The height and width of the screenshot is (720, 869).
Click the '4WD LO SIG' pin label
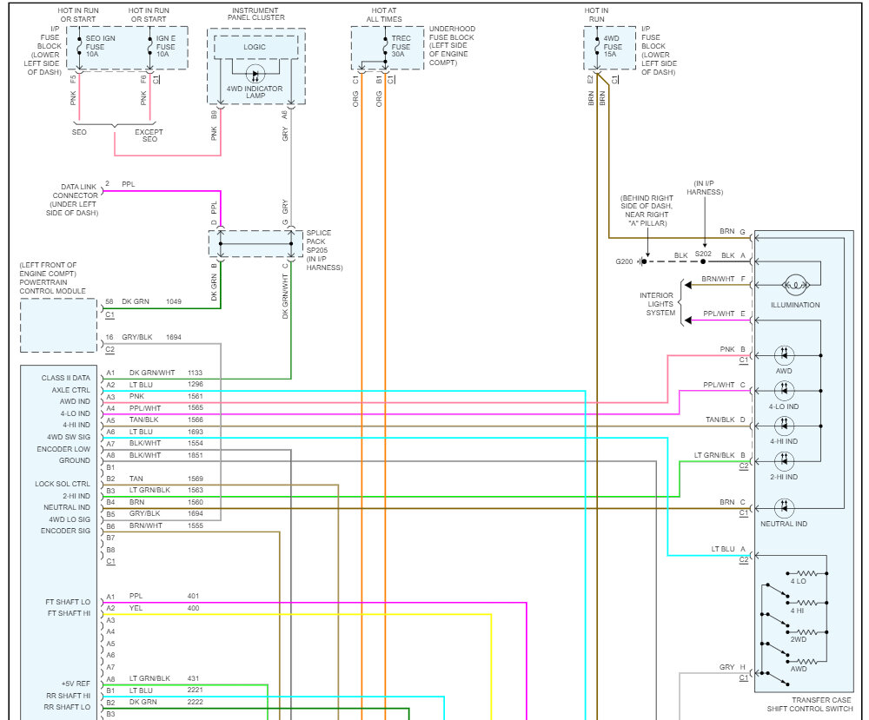(70, 519)
